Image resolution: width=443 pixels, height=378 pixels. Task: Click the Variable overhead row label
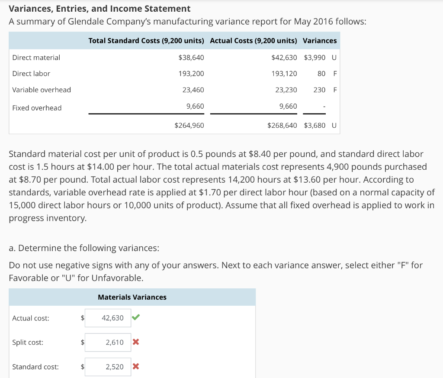(41, 90)
